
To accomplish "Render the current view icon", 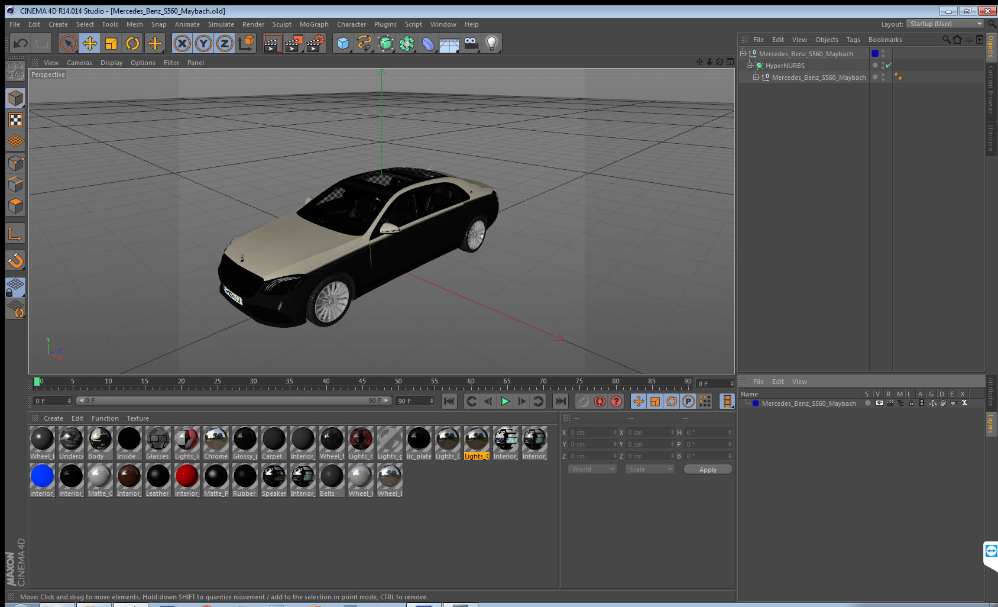I will [272, 43].
